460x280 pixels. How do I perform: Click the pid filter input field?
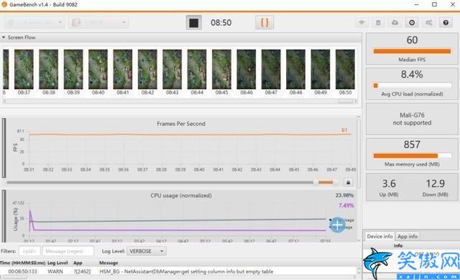[x=29, y=251]
